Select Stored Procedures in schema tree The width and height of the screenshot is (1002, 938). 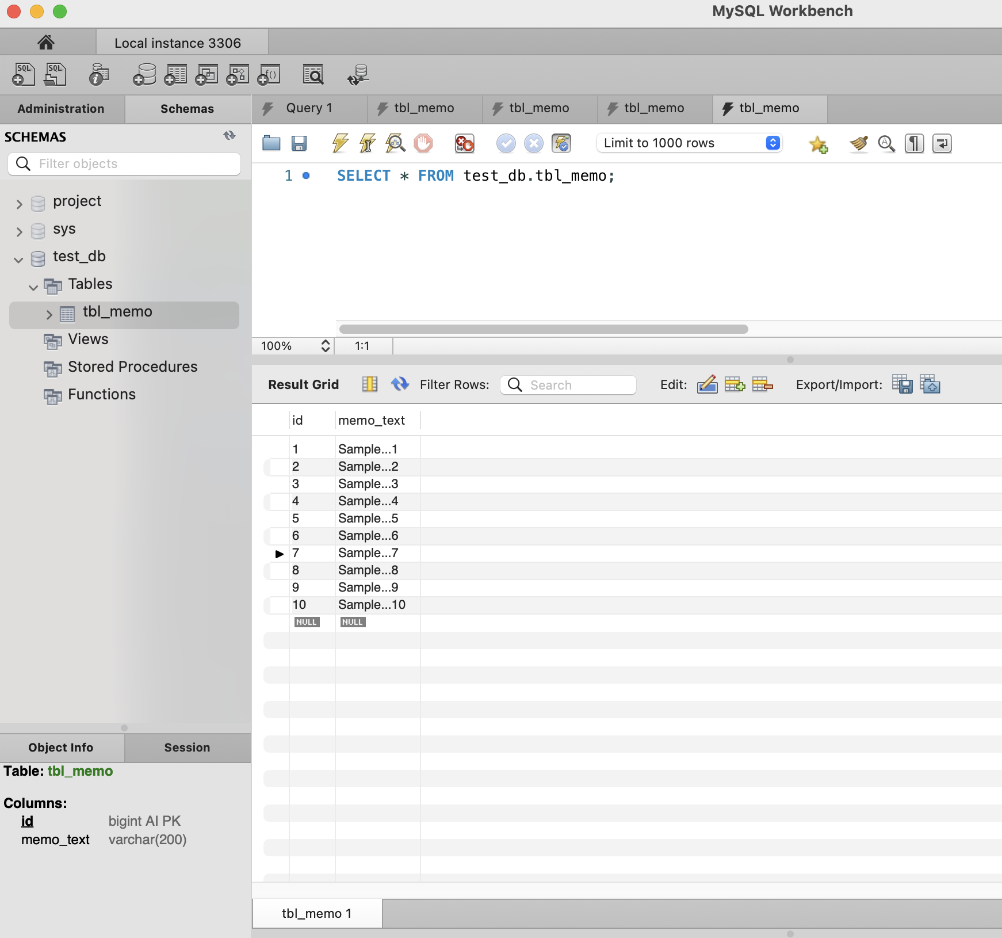click(132, 367)
